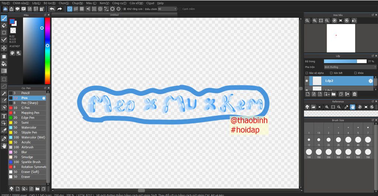Click the export share icon in toolbar

[11, 9]
